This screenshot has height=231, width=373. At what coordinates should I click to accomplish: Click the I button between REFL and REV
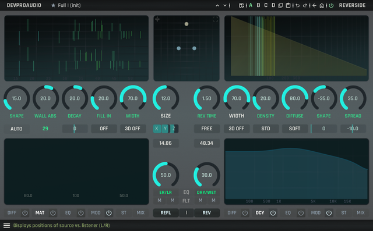pyautogui.click(x=186, y=213)
